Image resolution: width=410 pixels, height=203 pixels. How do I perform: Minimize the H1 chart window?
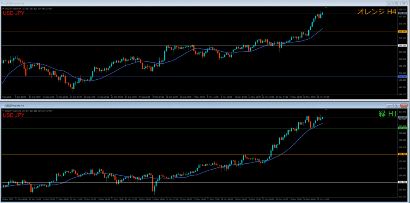click(390, 105)
